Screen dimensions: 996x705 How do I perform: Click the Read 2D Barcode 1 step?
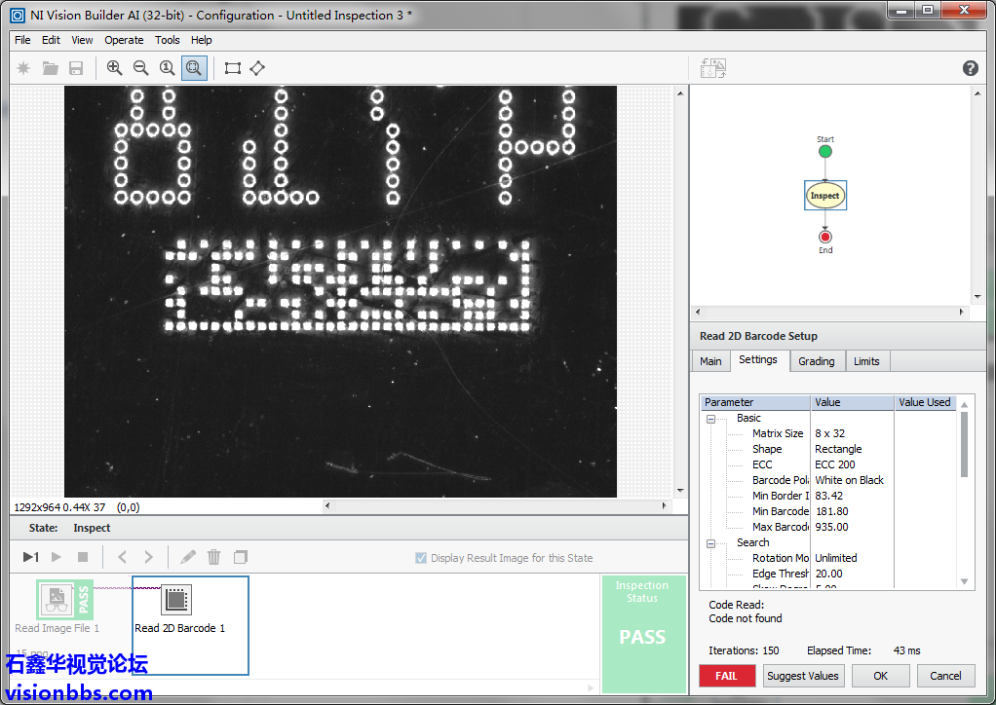[x=176, y=601]
